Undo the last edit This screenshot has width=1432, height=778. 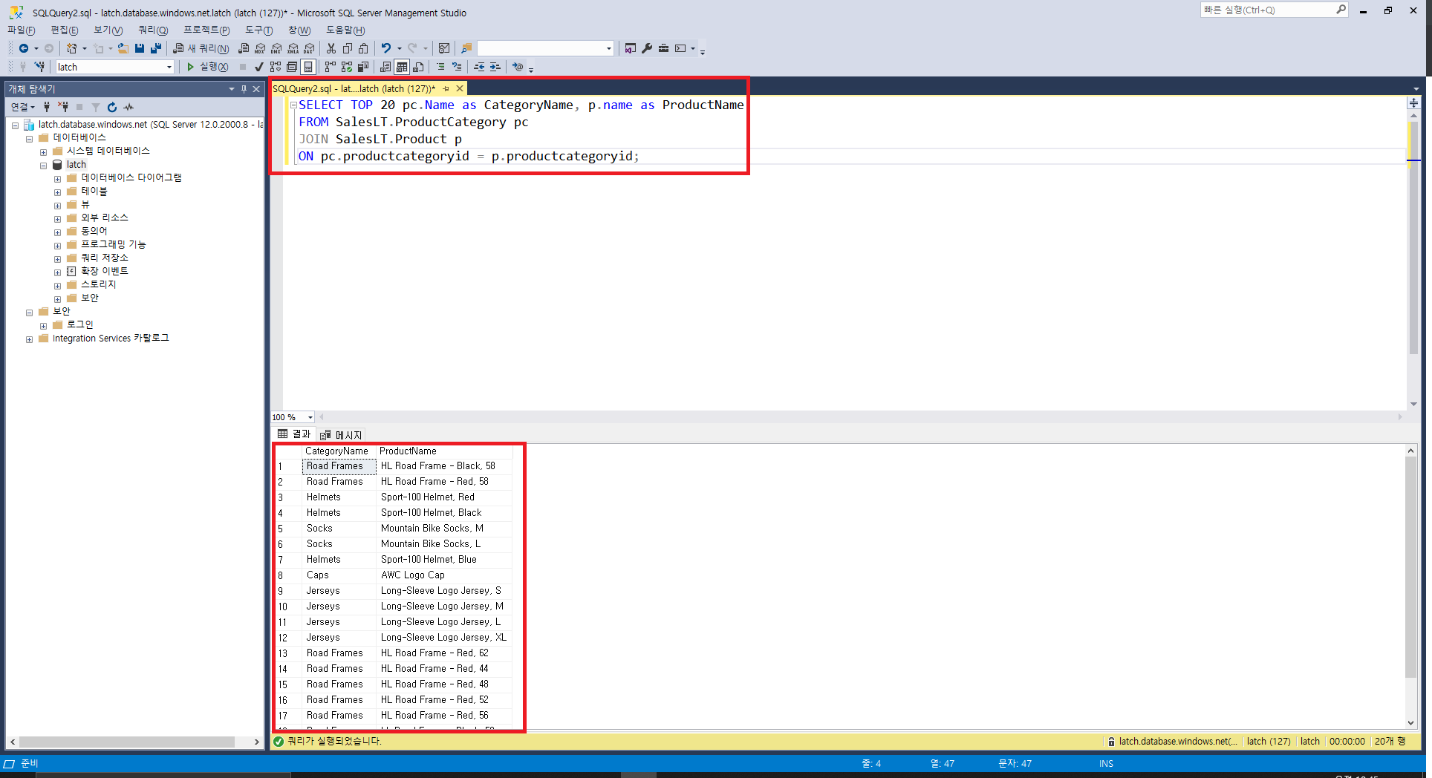385,48
